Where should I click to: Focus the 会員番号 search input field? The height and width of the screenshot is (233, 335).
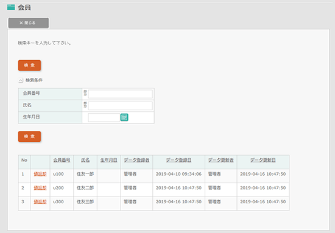coord(120,94)
